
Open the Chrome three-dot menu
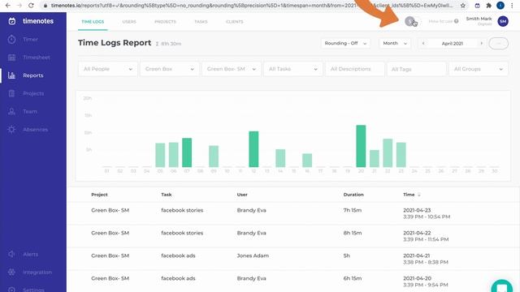pos(512,6)
